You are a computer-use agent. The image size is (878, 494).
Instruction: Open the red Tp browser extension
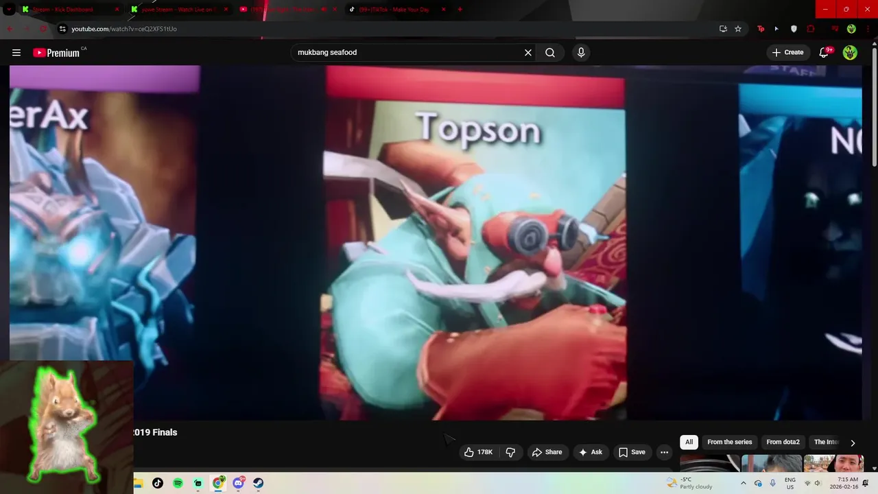[761, 29]
